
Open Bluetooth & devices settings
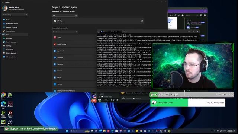(15, 23)
